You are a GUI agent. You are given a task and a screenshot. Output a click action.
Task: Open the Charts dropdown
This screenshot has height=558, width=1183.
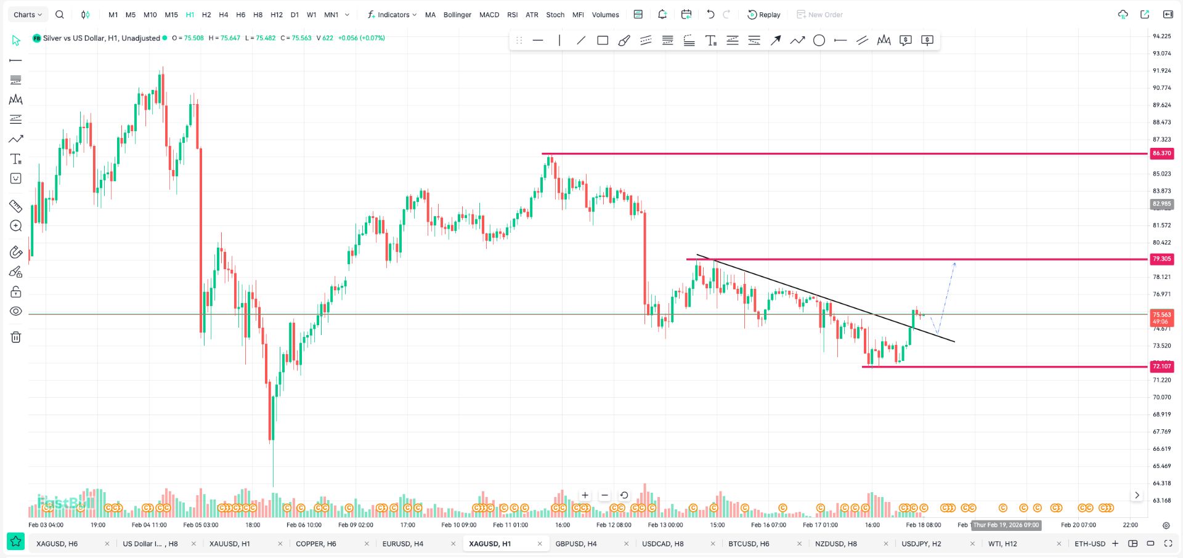28,15
